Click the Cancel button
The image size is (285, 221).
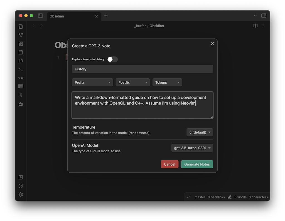(x=169, y=164)
